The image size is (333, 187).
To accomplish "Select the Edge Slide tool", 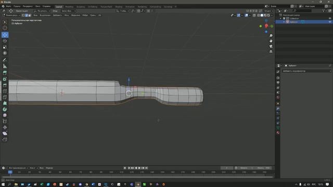I will click(x=5, y=121).
